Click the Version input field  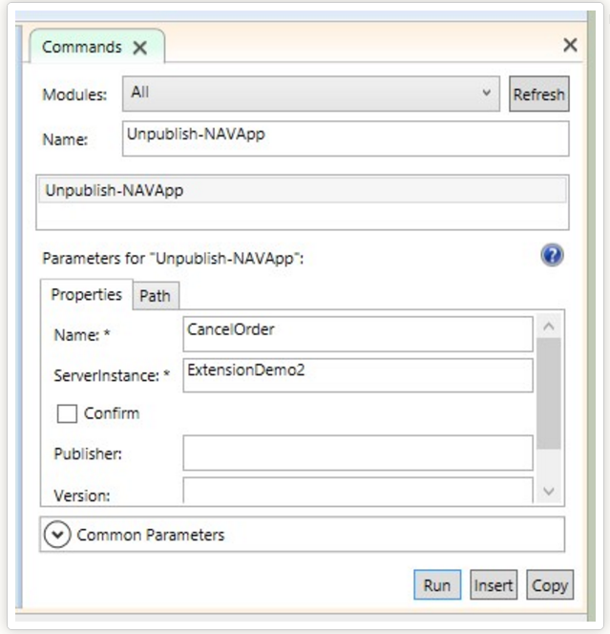coord(358,491)
